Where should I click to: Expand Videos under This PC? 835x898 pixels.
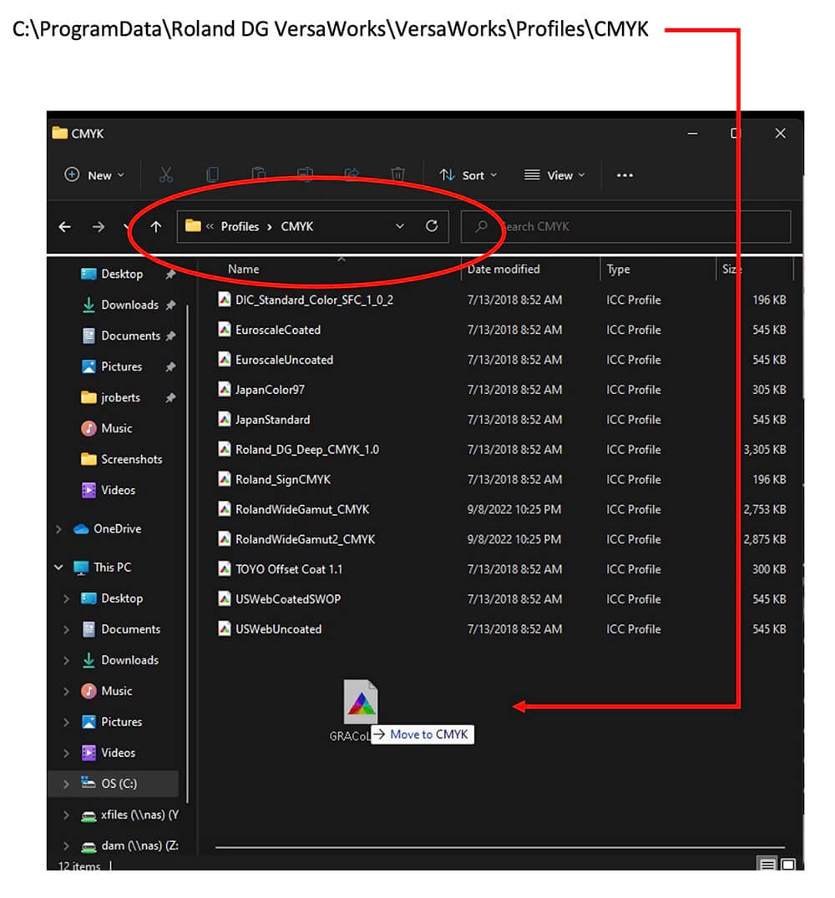click(67, 754)
